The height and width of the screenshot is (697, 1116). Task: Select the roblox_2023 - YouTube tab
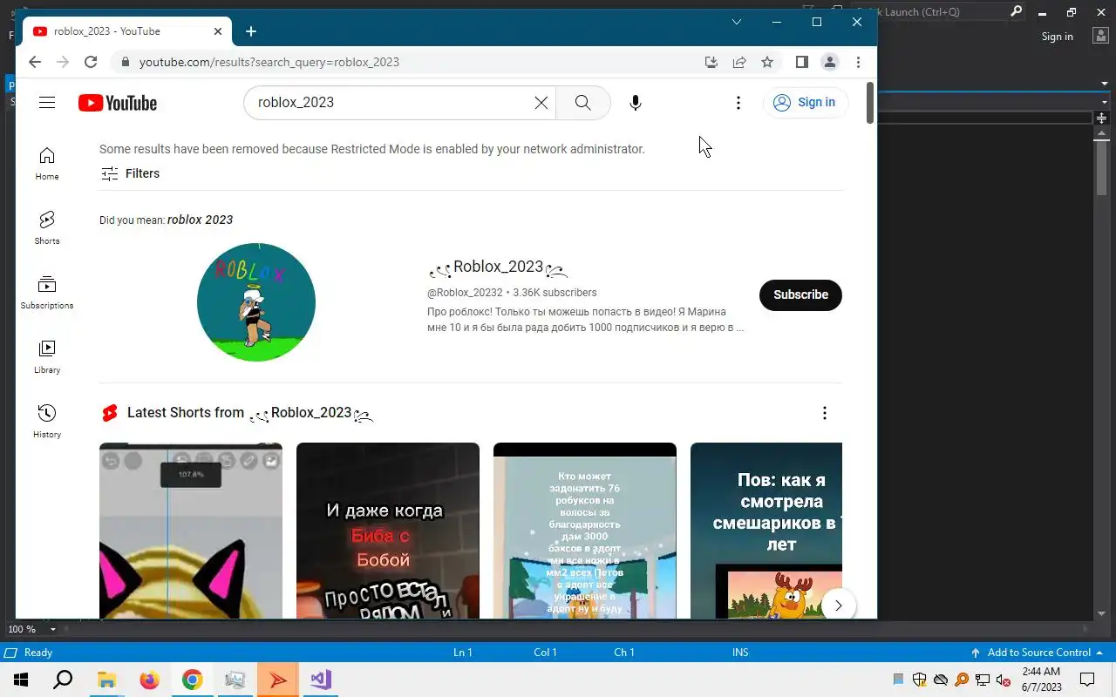click(x=126, y=31)
